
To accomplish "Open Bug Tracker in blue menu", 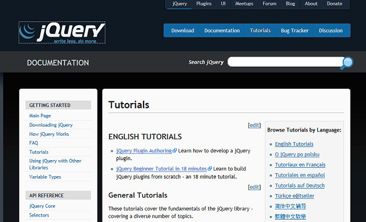I will coord(295,30).
